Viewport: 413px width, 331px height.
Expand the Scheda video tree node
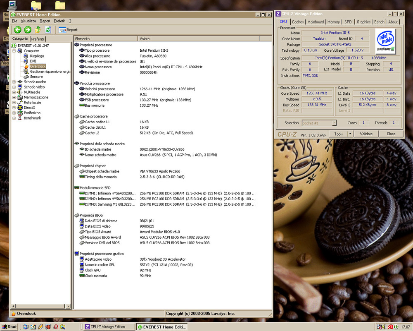tap(14, 87)
